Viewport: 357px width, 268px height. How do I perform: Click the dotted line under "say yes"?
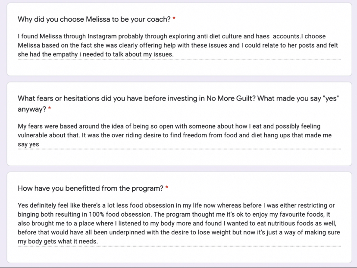[179, 149]
